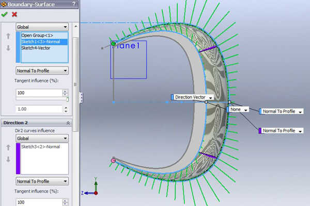
Task: Open the Boundary-Surface help question mark
Action: 74,4
